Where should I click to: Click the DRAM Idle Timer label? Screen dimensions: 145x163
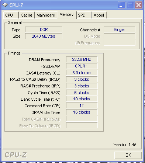46,112
